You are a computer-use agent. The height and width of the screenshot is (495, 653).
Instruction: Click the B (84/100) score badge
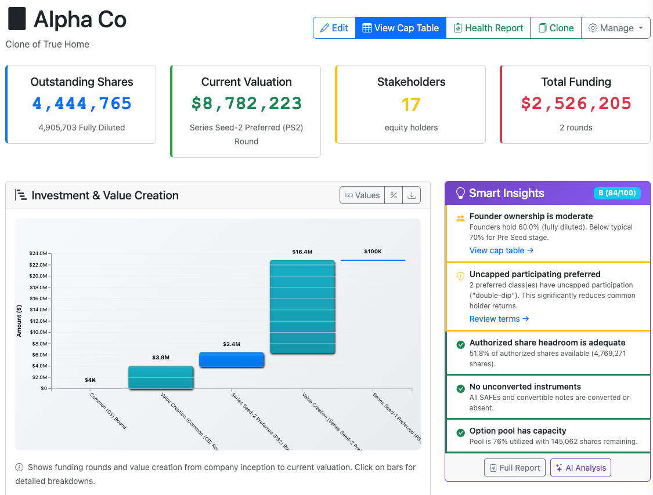click(618, 192)
